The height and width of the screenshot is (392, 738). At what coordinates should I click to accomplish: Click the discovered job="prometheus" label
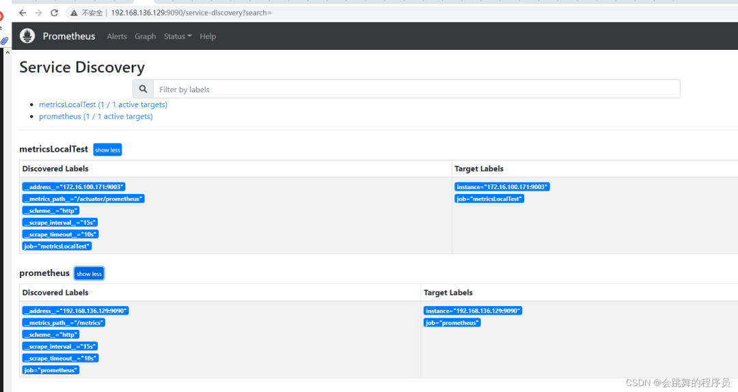51,370
